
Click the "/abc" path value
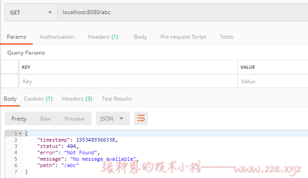coord(70,165)
